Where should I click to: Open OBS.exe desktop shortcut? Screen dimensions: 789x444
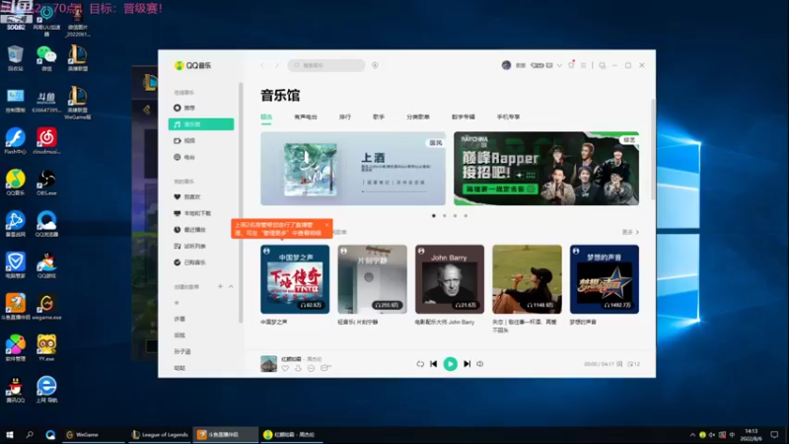pyautogui.click(x=46, y=184)
